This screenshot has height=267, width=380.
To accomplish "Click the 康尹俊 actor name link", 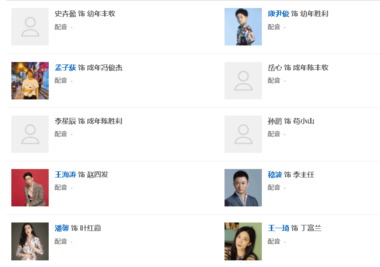I will (x=278, y=14).
